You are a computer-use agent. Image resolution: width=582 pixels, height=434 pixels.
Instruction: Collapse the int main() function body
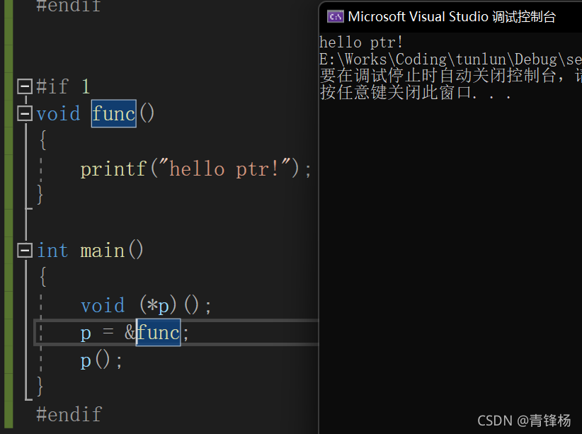(x=25, y=250)
